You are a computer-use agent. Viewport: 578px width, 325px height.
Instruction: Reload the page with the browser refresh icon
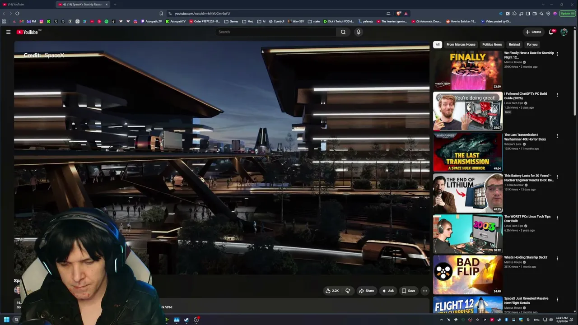[x=17, y=14]
